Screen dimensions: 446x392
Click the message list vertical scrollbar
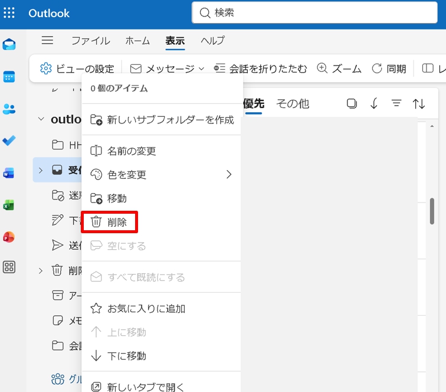(432, 211)
